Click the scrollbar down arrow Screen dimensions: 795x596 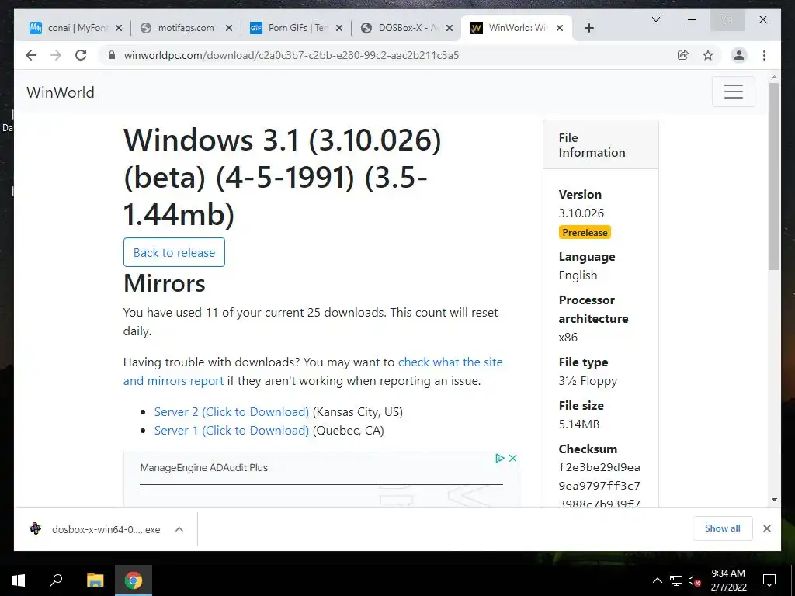point(774,500)
